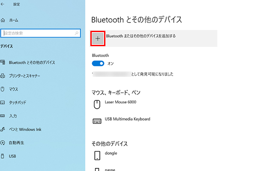Go back with the arrow button
This screenshot has height=171, width=257.
pyautogui.click(x=2, y=4)
